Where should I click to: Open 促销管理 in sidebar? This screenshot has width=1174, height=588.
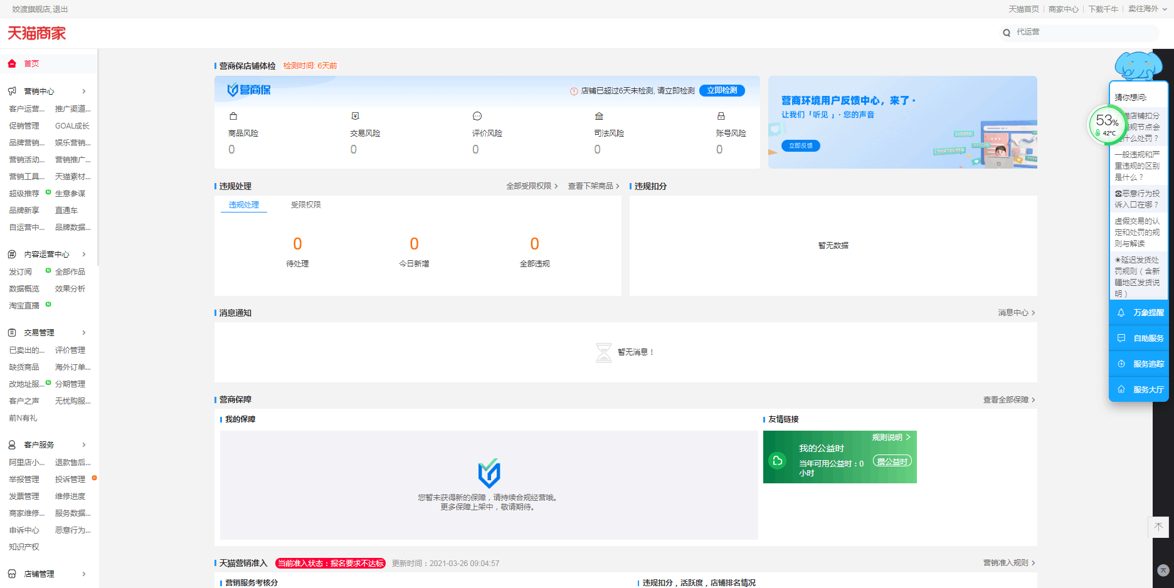pos(24,126)
